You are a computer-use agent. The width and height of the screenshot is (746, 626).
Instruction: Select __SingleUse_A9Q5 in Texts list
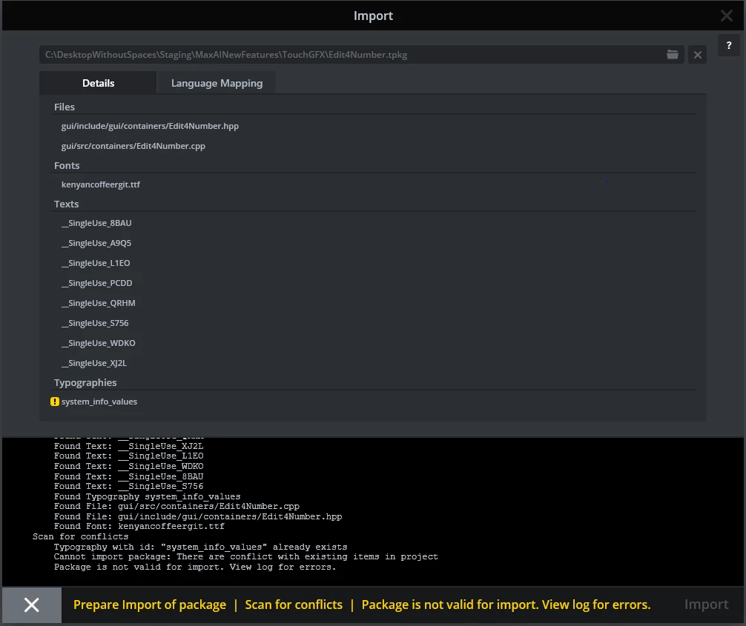tap(96, 243)
